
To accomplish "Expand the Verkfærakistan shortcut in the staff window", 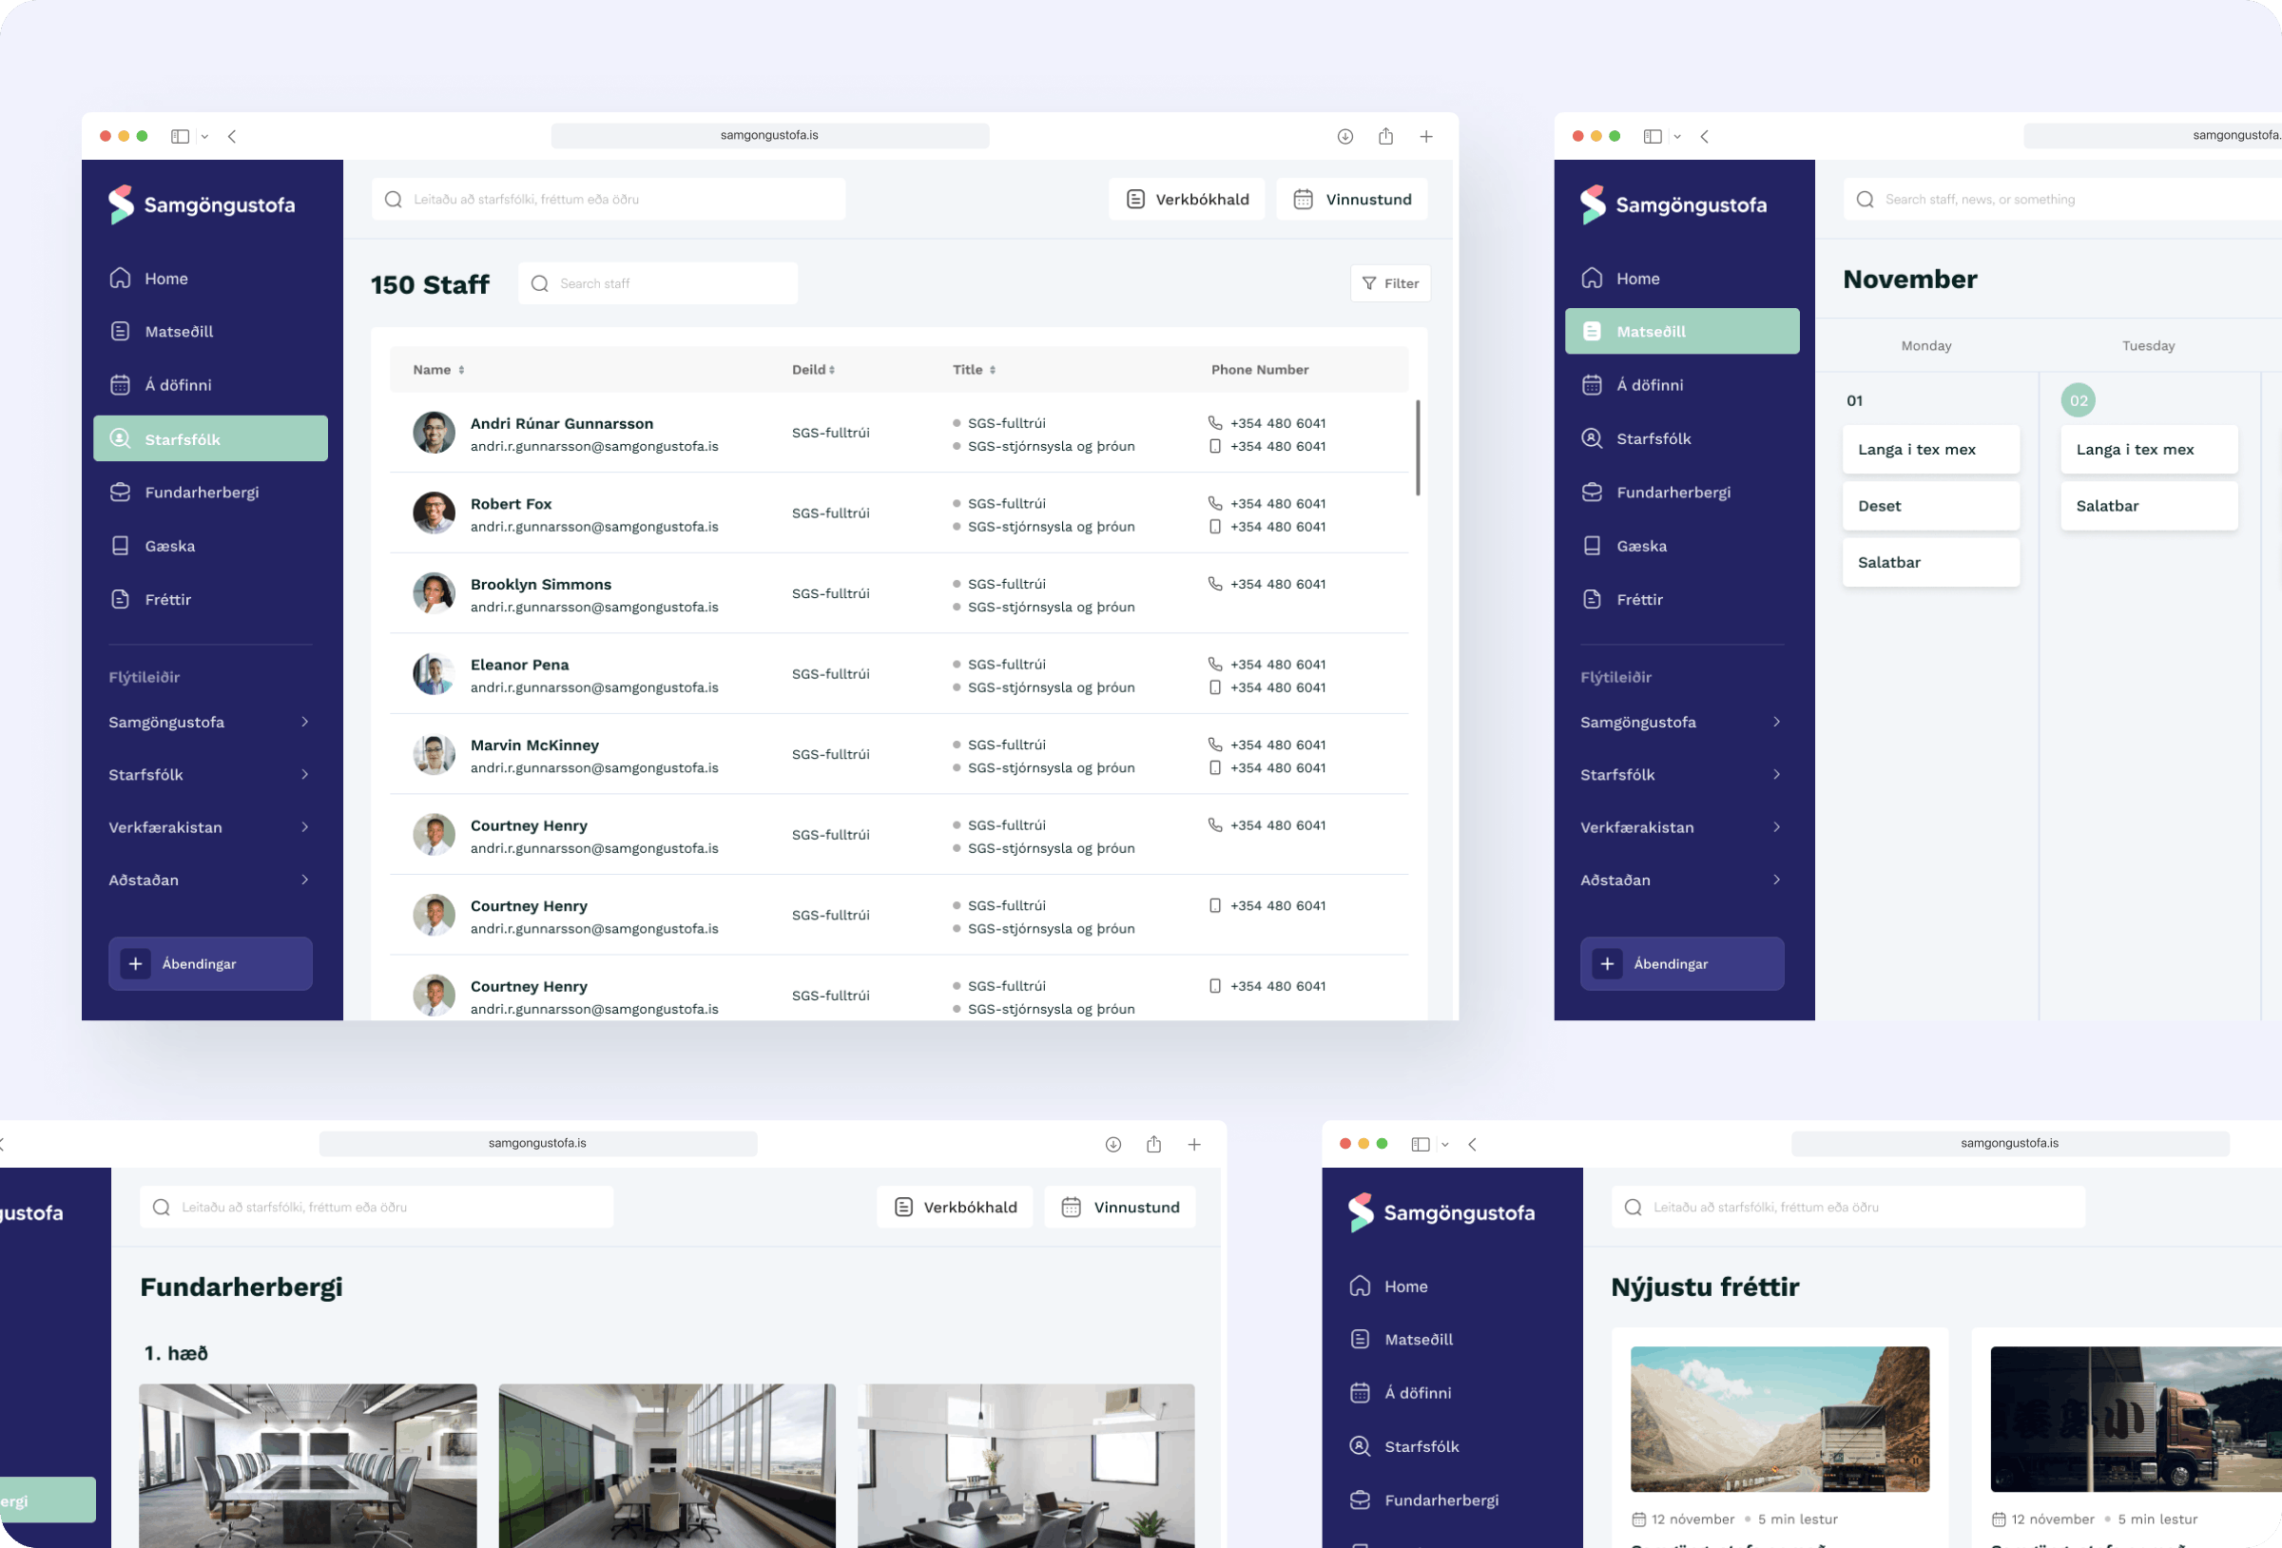I will (x=304, y=827).
